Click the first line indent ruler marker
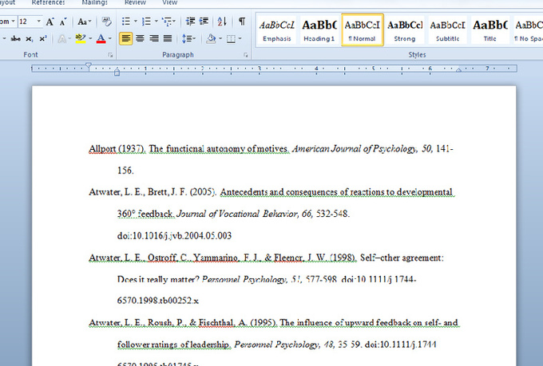 (89, 65)
